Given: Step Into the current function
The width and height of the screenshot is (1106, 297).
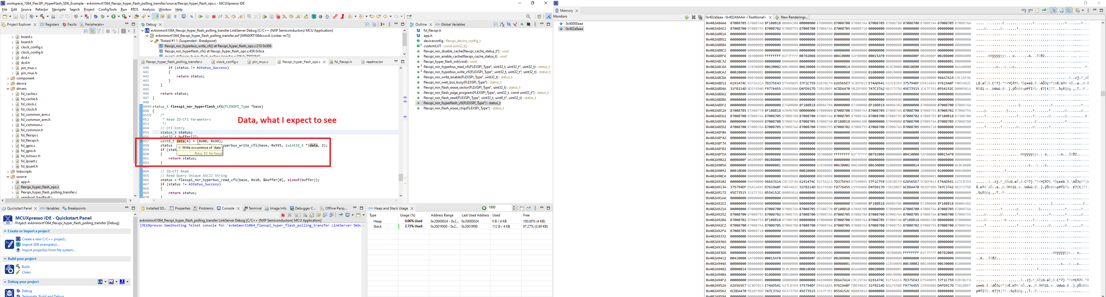Looking at the screenshot, I should point(227,16).
